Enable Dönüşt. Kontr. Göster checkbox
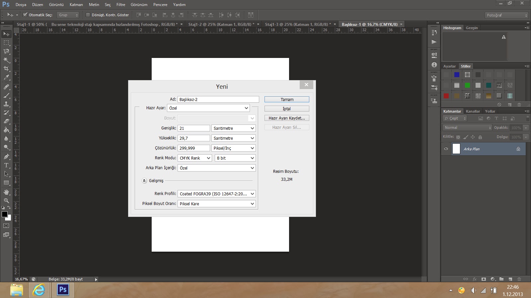 tap(88, 15)
